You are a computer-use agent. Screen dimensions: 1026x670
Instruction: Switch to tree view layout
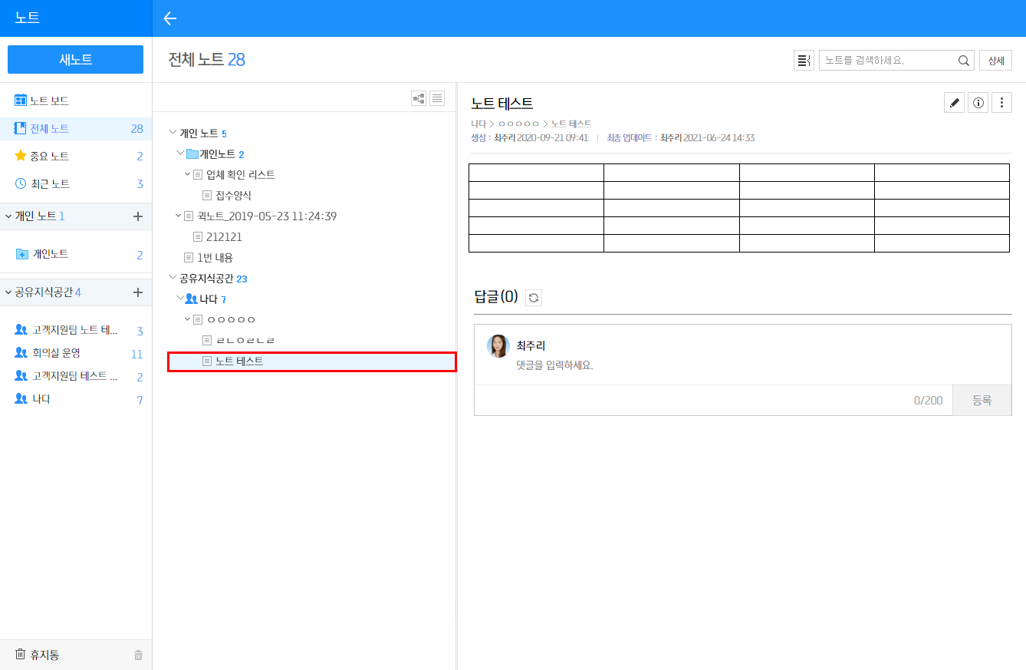(419, 98)
